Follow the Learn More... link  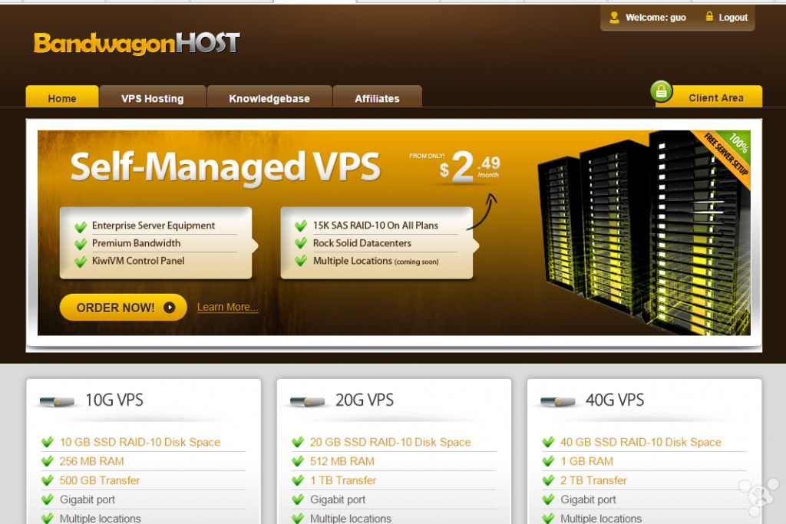(227, 307)
